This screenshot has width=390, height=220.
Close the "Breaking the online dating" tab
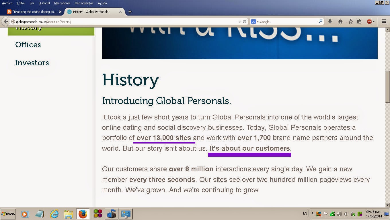click(60, 12)
